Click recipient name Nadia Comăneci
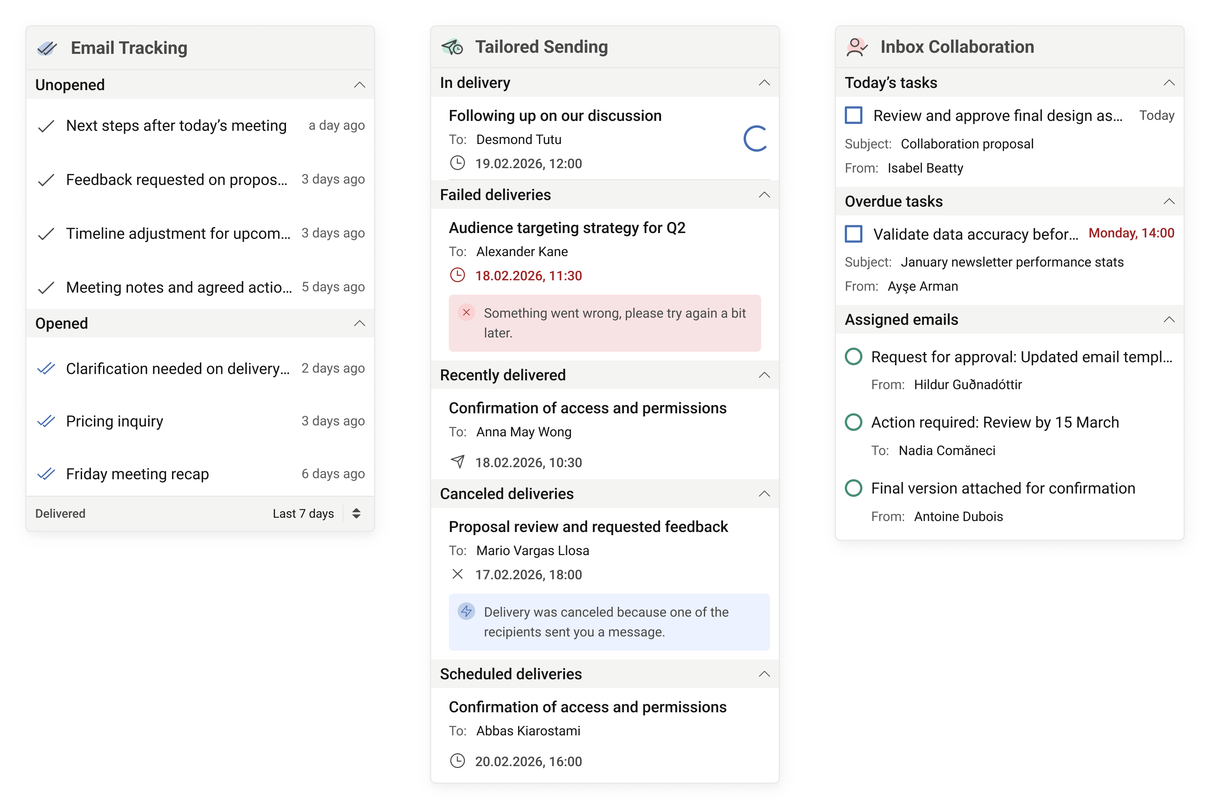 tap(947, 450)
